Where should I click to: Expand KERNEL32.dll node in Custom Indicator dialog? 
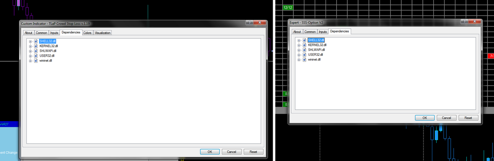click(x=30, y=46)
